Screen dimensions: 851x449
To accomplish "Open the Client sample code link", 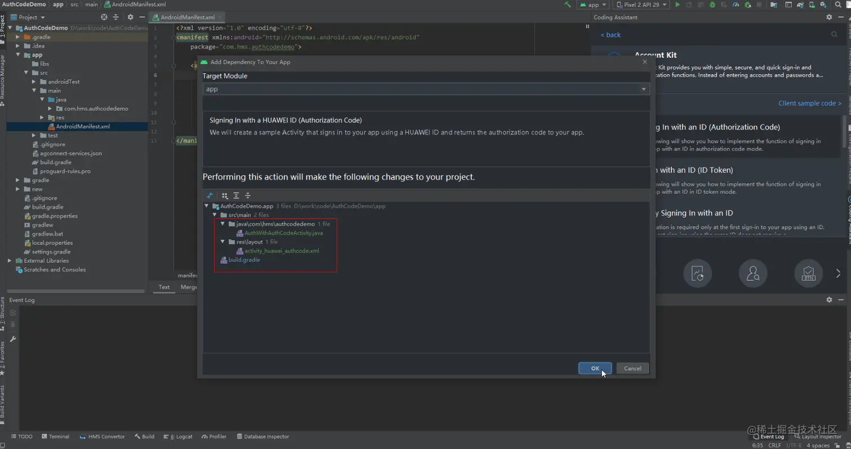I will [810, 103].
